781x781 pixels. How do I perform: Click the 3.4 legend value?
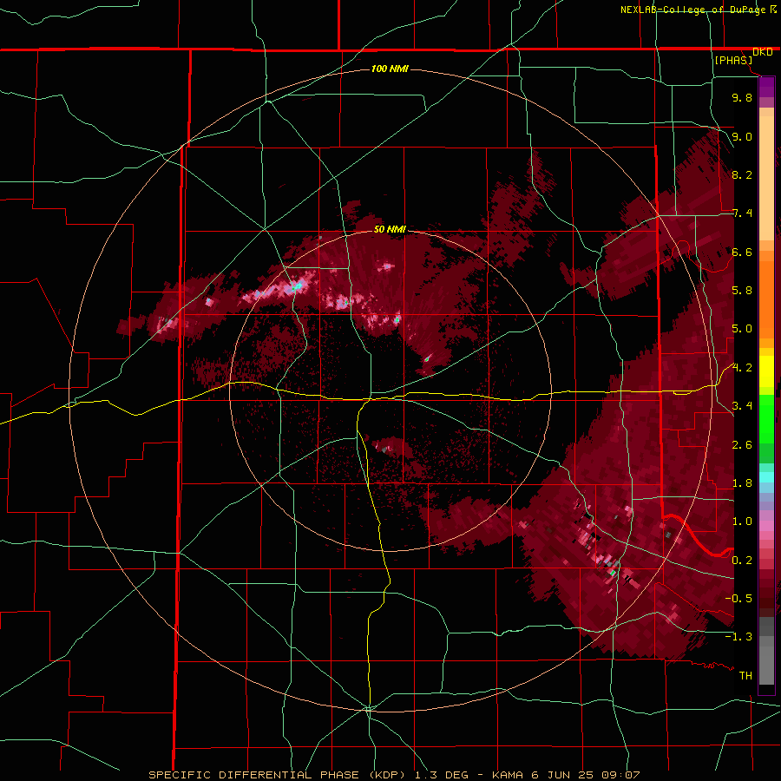coord(742,406)
